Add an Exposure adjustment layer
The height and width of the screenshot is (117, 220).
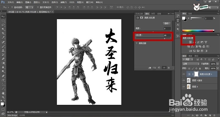(202, 42)
